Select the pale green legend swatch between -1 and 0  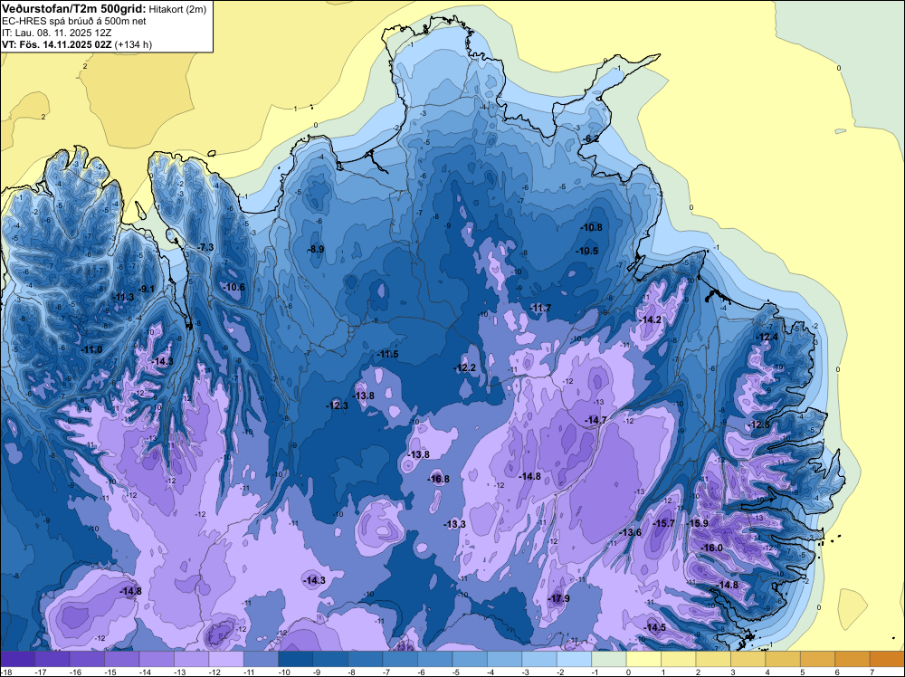click(x=608, y=659)
